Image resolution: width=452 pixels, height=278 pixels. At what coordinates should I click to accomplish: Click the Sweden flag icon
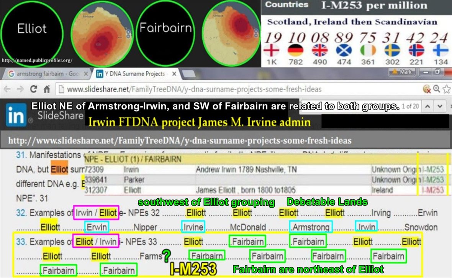pyautogui.click(x=392, y=51)
